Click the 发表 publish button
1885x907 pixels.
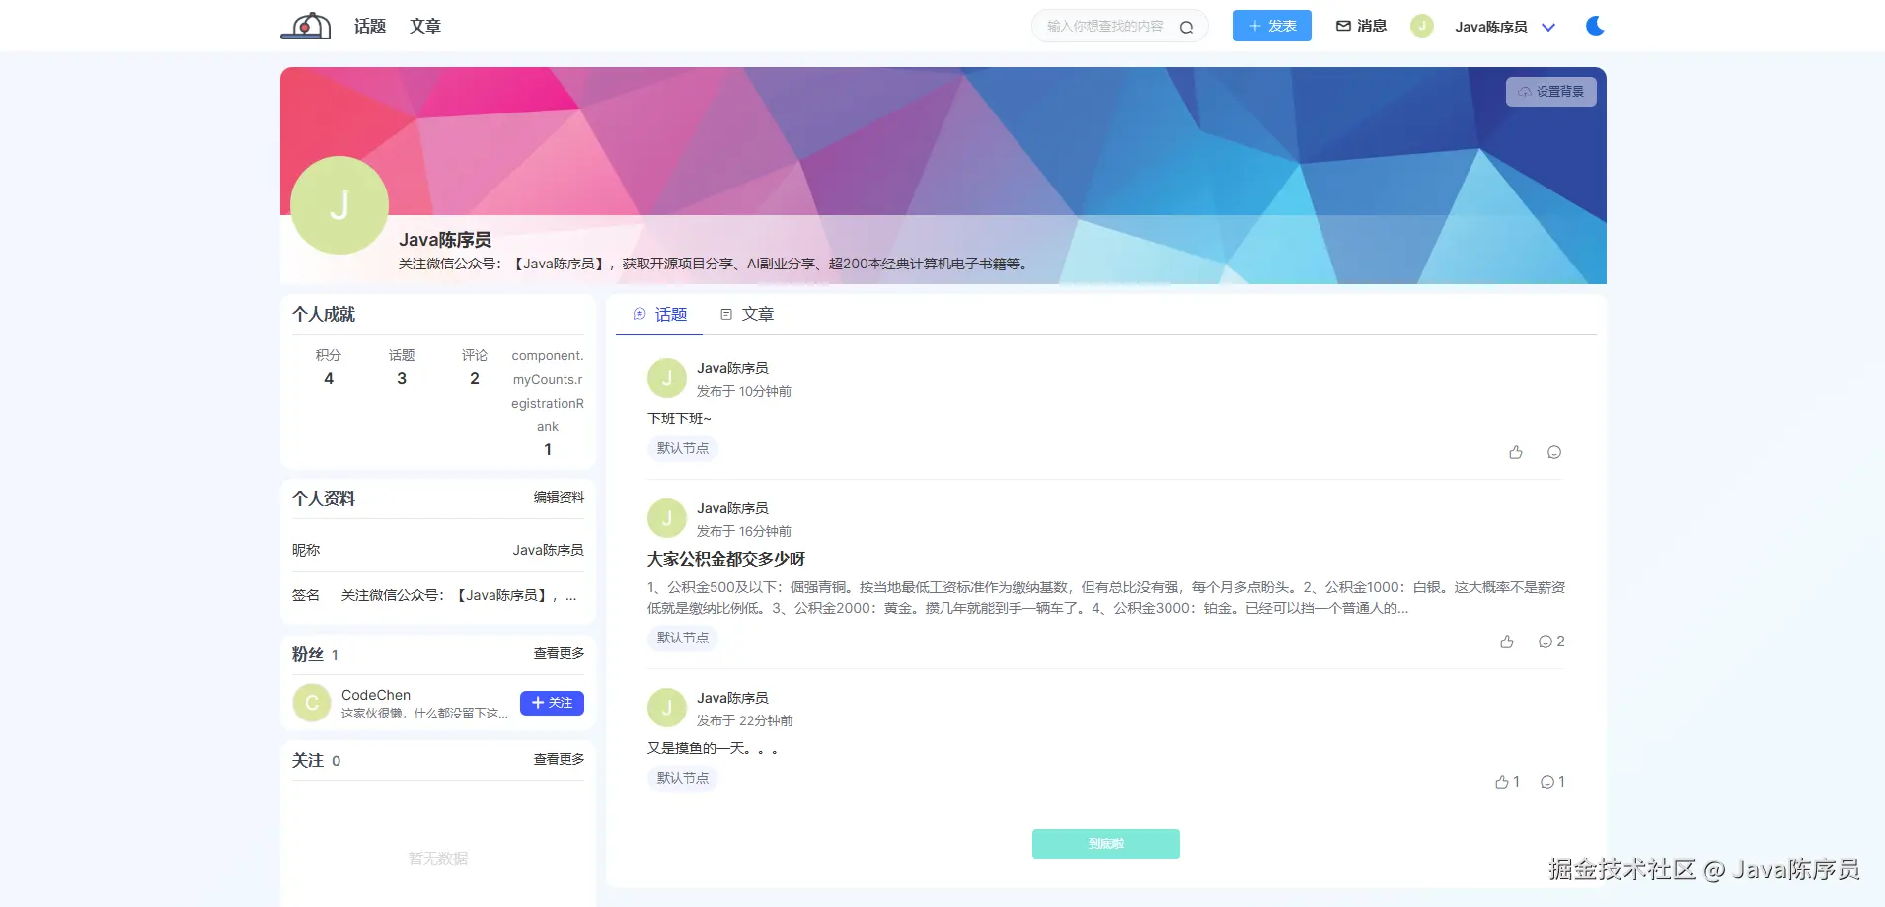pos(1272,26)
